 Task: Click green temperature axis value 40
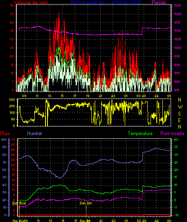click(176, 140)
